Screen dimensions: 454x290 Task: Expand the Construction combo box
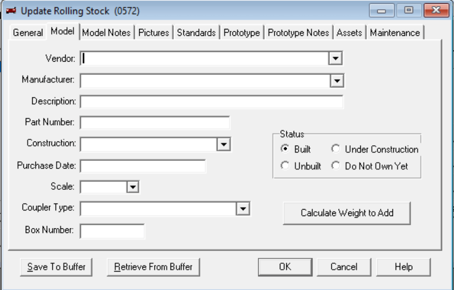[x=223, y=144]
